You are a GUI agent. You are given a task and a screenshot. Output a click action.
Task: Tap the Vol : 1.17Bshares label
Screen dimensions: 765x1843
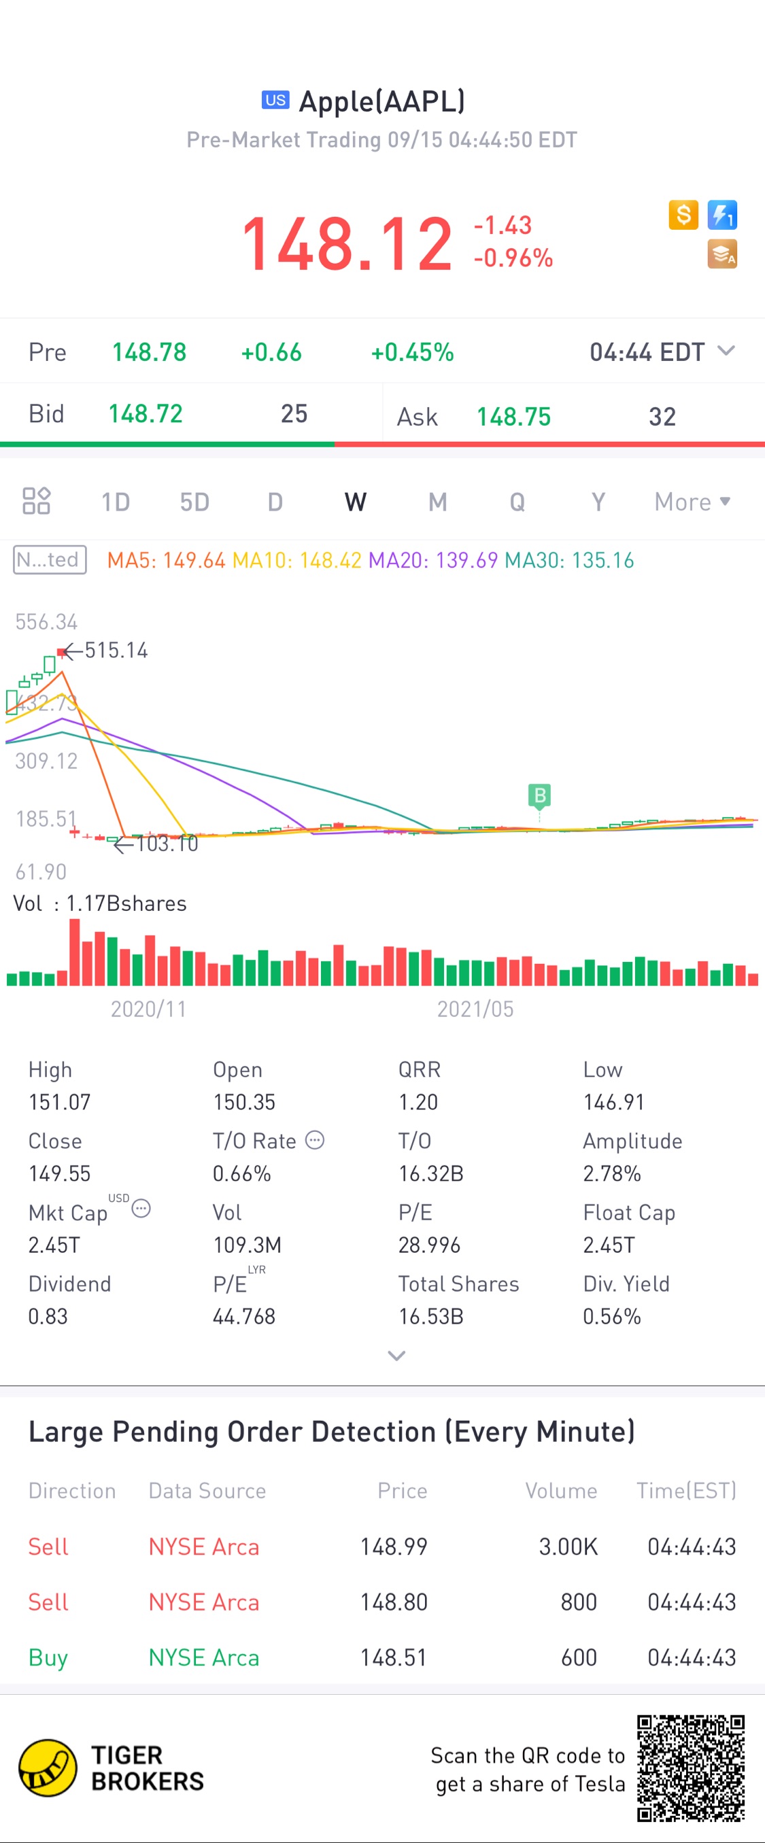click(x=99, y=903)
